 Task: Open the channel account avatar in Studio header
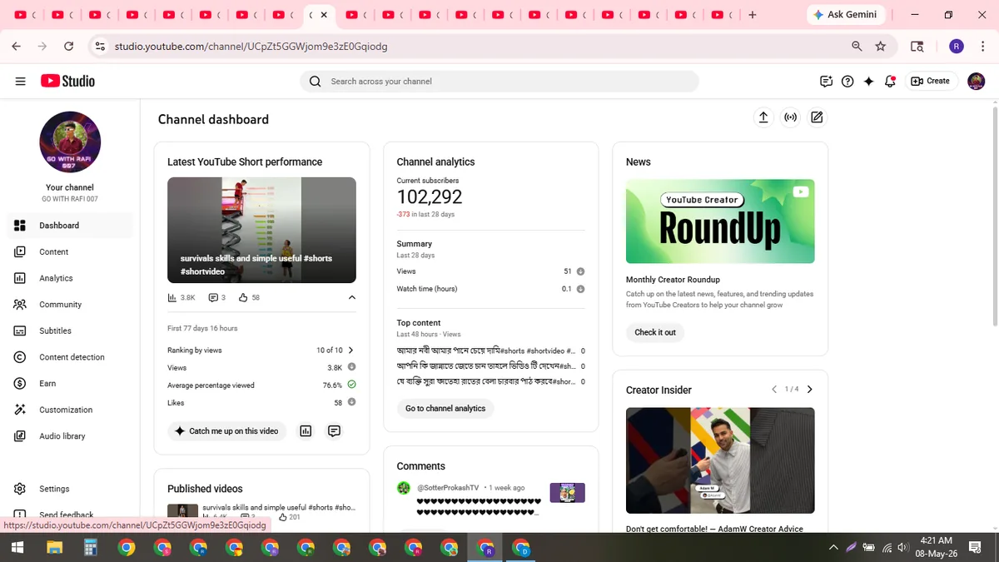(x=977, y=81)
